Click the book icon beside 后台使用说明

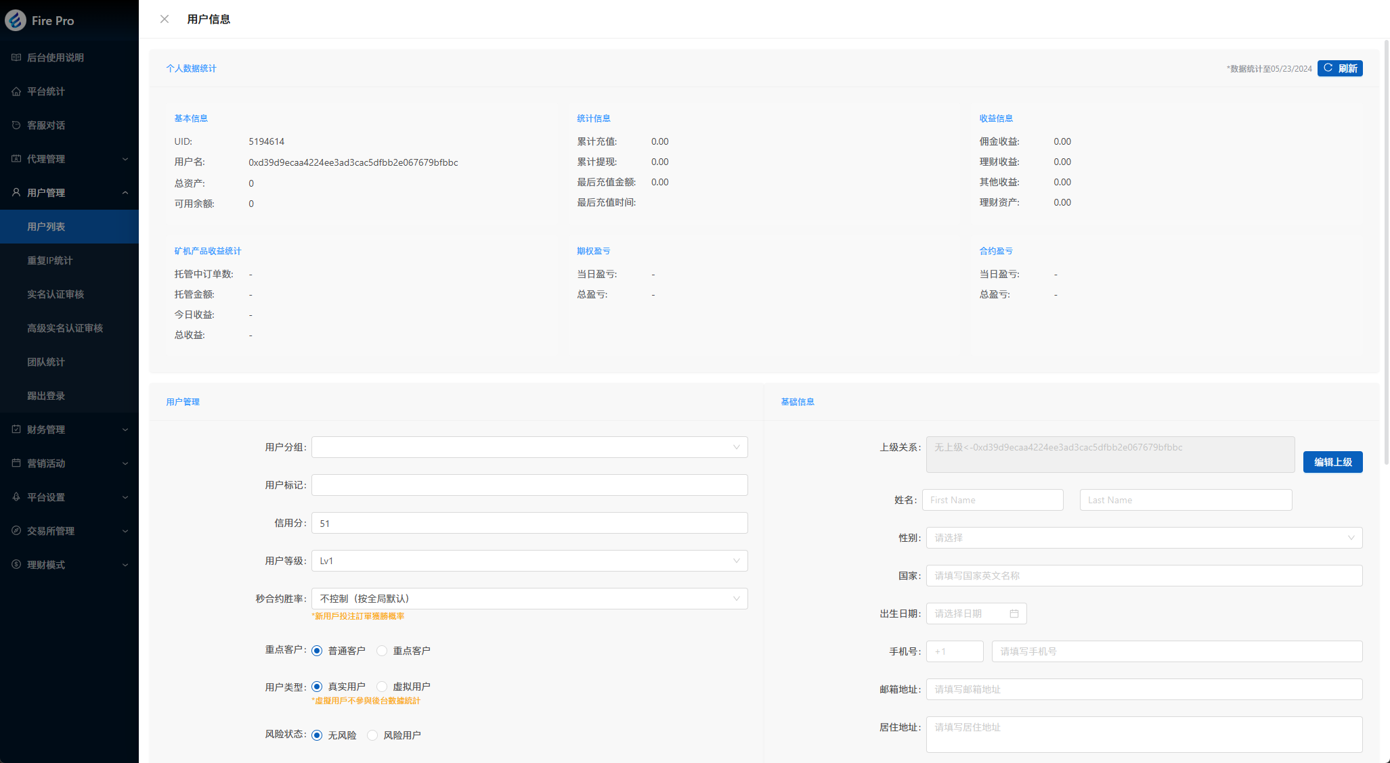[x=16, y=57]
